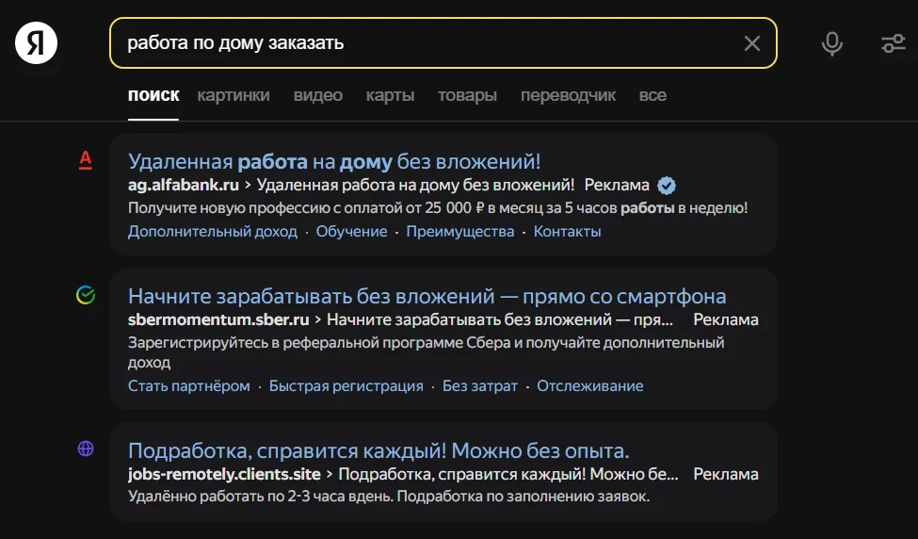Click the Alfa-Bank favicon icon
The height and width of the screenshot is (539, 918).
click(86, 160)
